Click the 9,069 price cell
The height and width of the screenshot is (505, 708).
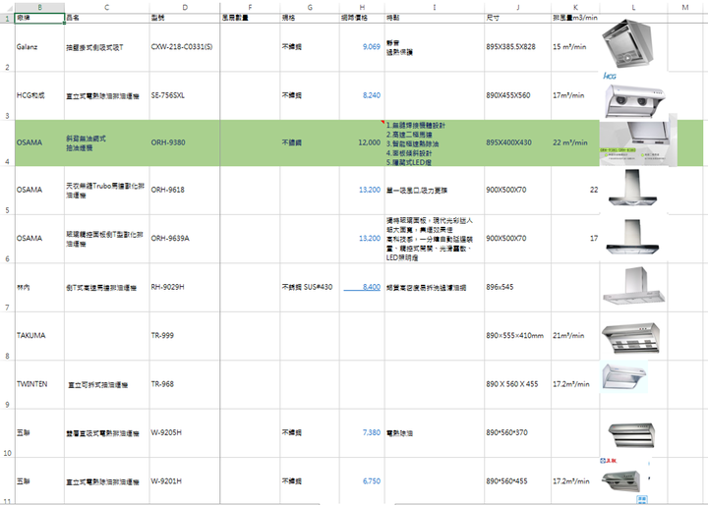pyautogui.click(x=362, y=47)
